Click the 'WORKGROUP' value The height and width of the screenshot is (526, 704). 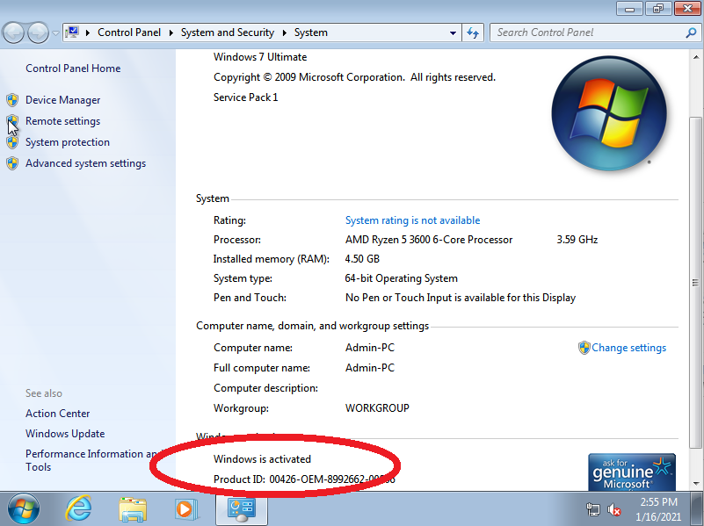(x=377, y=408)
